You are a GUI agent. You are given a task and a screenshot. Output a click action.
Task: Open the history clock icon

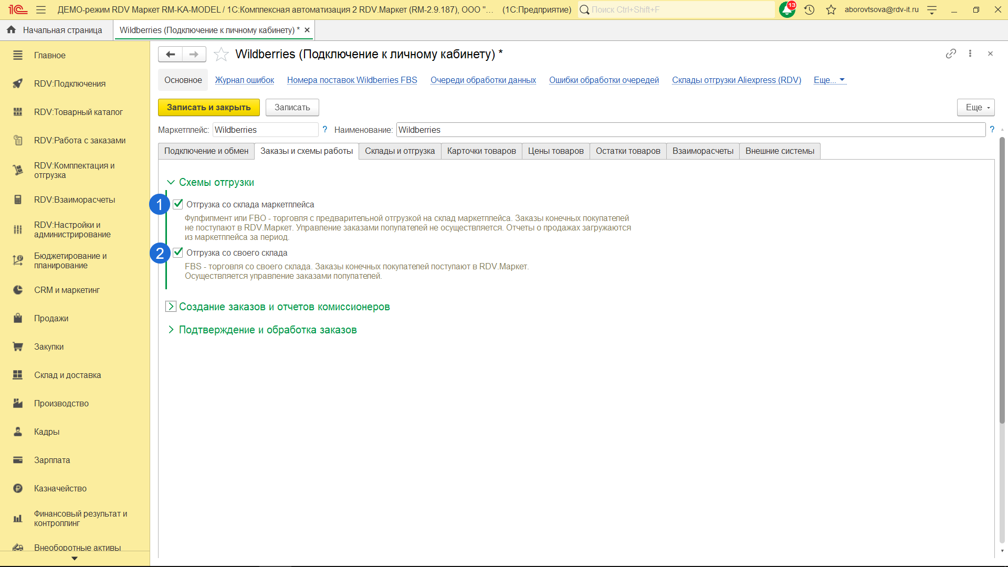pyautogui.click(x=809, y=9)
